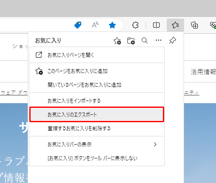The width and height of the screenshot is (216, 183).
Task: Click the three-dot more options icon
Action: tap(159, 40)
